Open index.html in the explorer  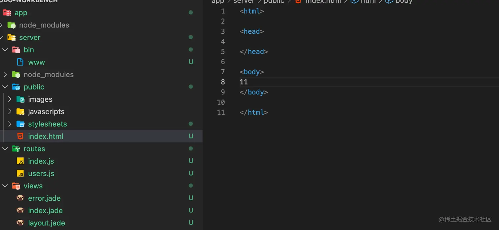pos(46,136)
